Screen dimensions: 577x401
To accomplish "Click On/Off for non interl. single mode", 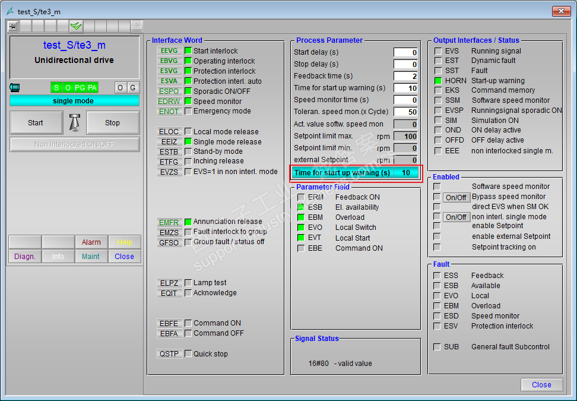I will (456, 217).
